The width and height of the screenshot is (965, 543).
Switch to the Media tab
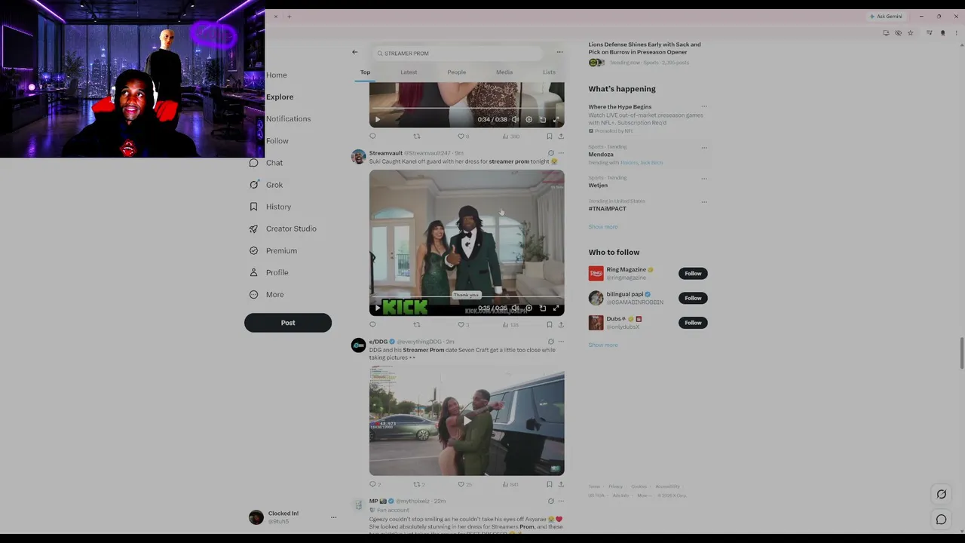point(504,72)
